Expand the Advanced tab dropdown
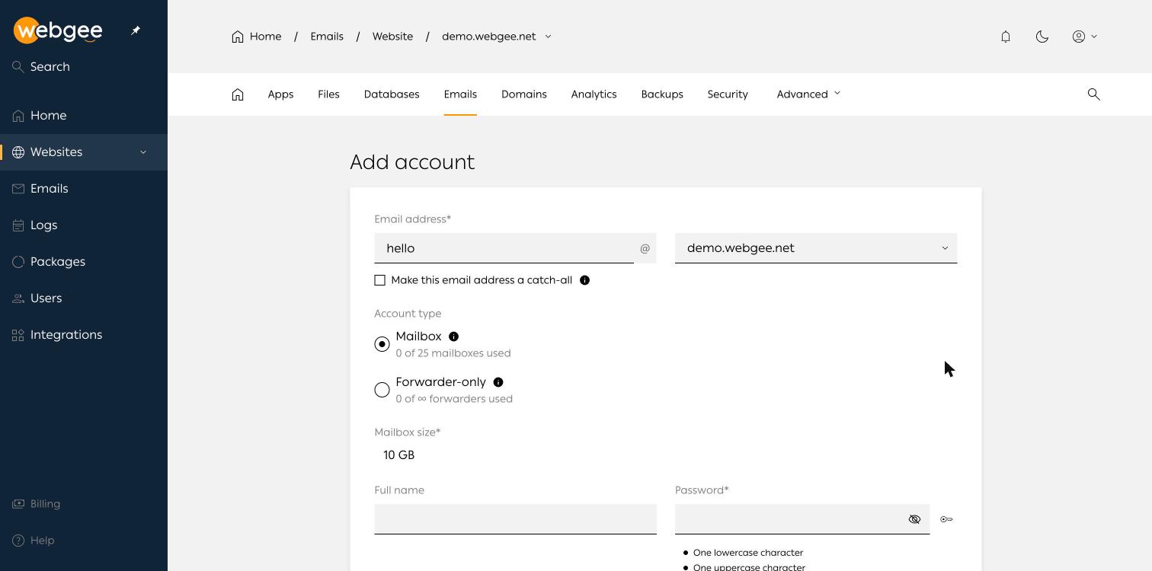 click(808, 94)
